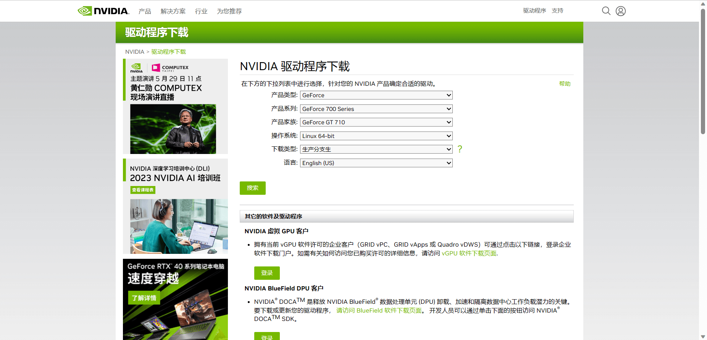Go to 驱动程序 in top navigation
The height and width of the screenshot is (340, 707).
coord(534,11)
